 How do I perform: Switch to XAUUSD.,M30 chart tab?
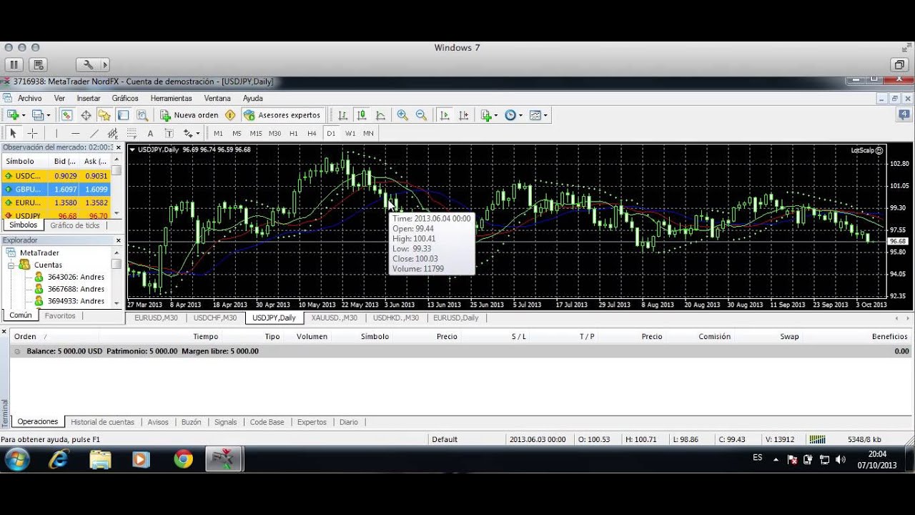coord(335,318)
